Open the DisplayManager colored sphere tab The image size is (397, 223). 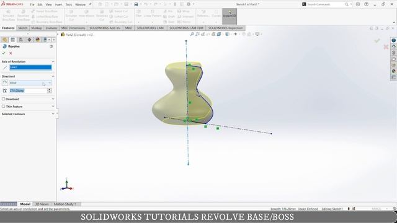(38, 40)
